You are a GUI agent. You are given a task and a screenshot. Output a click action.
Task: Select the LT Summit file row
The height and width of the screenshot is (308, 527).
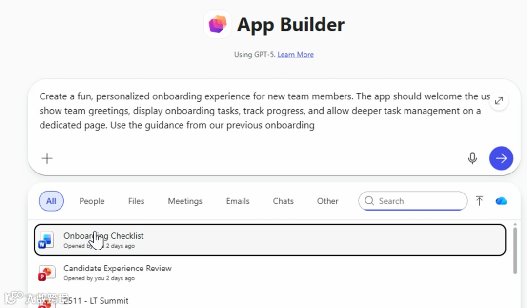click(x=270, y=300)
